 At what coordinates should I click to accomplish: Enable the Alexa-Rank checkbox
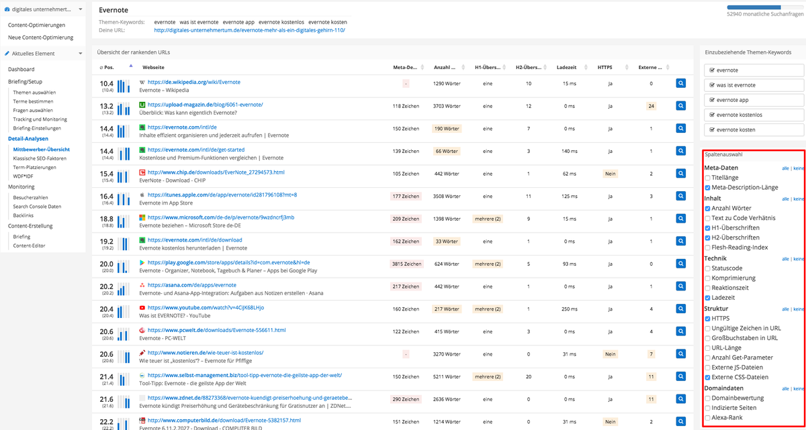pyautogui.click(x=708, y=418)
